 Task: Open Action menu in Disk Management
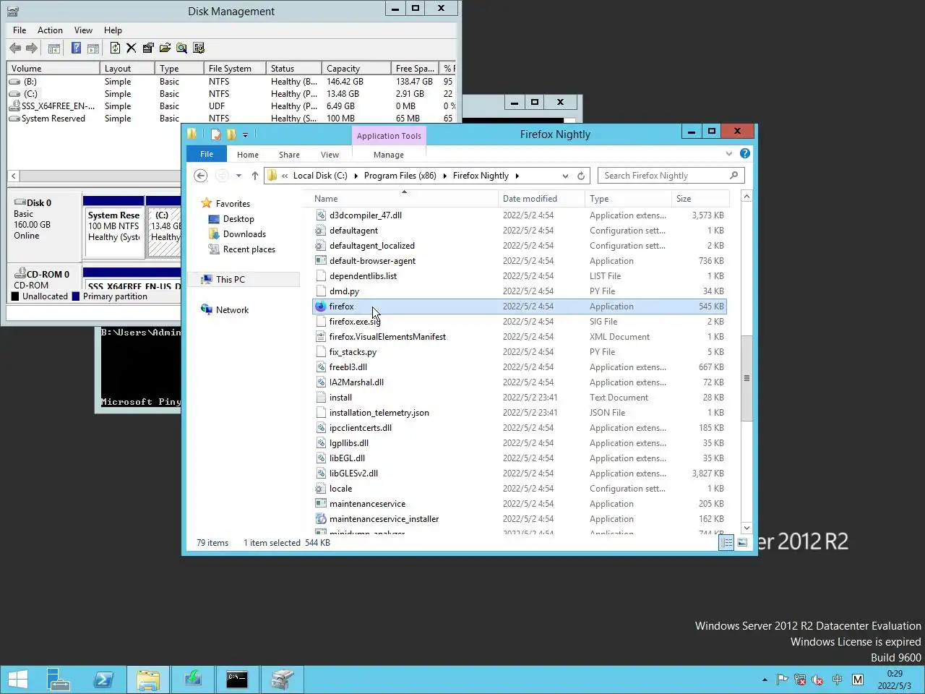tap(50, 30)
